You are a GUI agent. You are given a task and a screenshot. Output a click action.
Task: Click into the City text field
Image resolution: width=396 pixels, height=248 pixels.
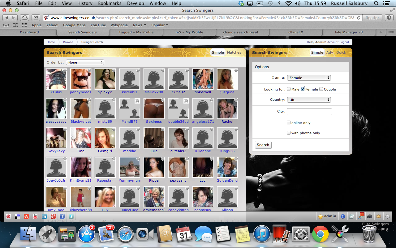click(x=309, y=112)
